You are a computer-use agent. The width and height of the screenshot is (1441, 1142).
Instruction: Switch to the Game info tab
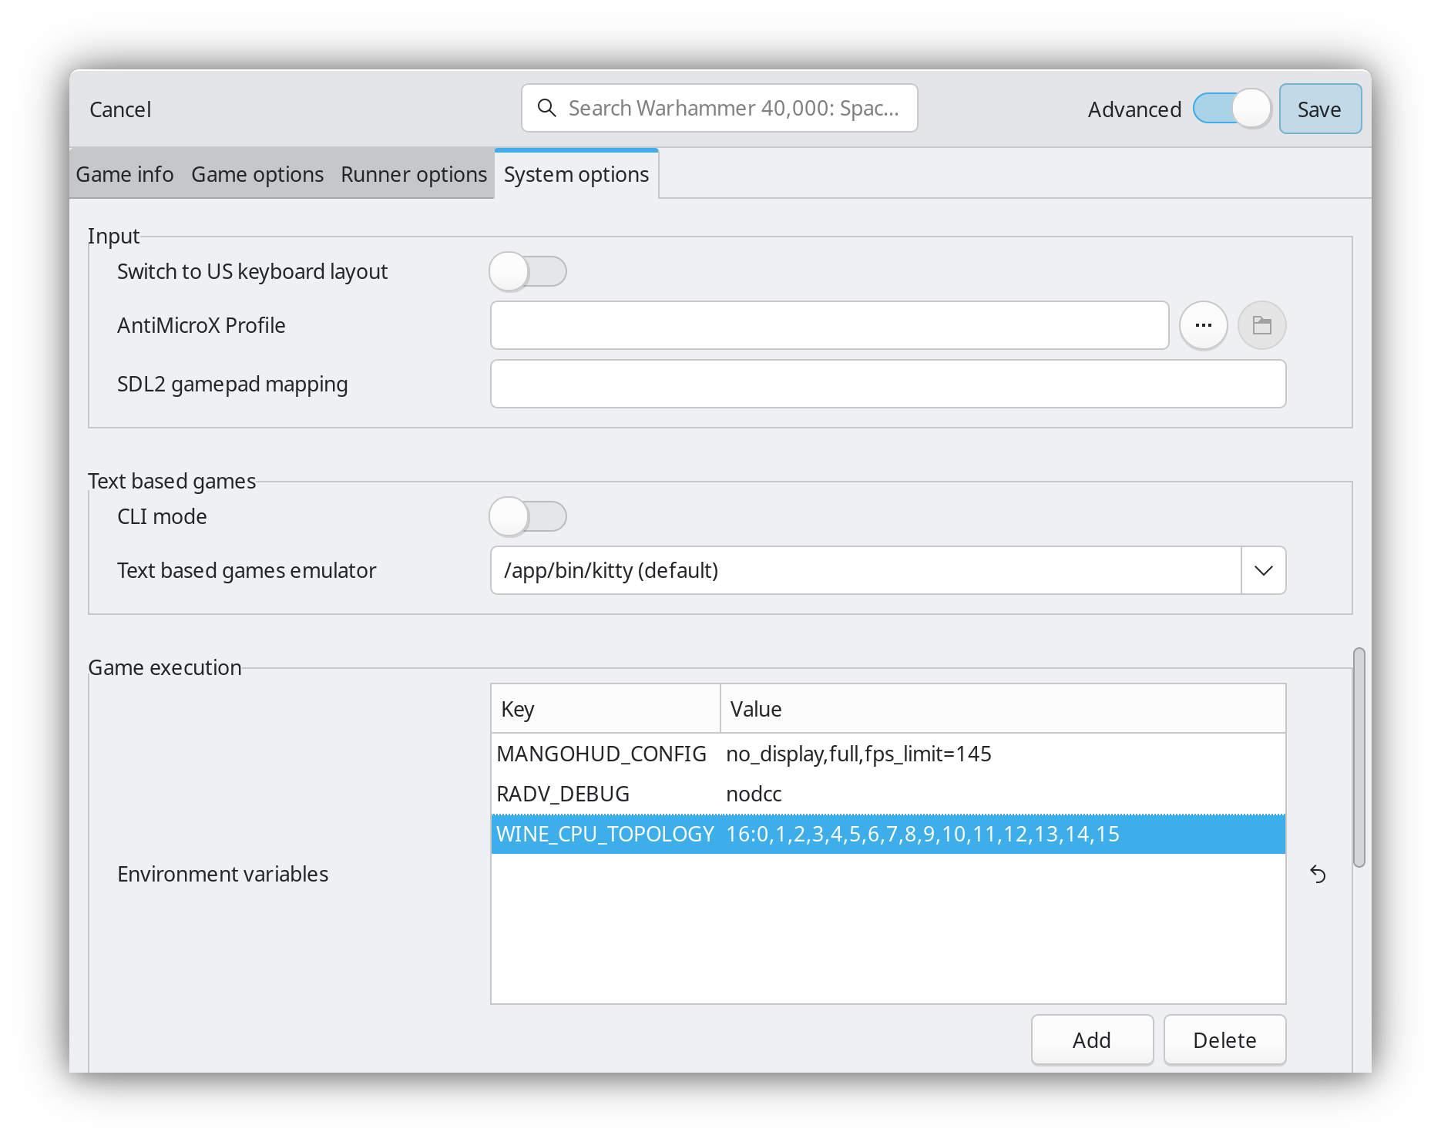tap(125, 174)
